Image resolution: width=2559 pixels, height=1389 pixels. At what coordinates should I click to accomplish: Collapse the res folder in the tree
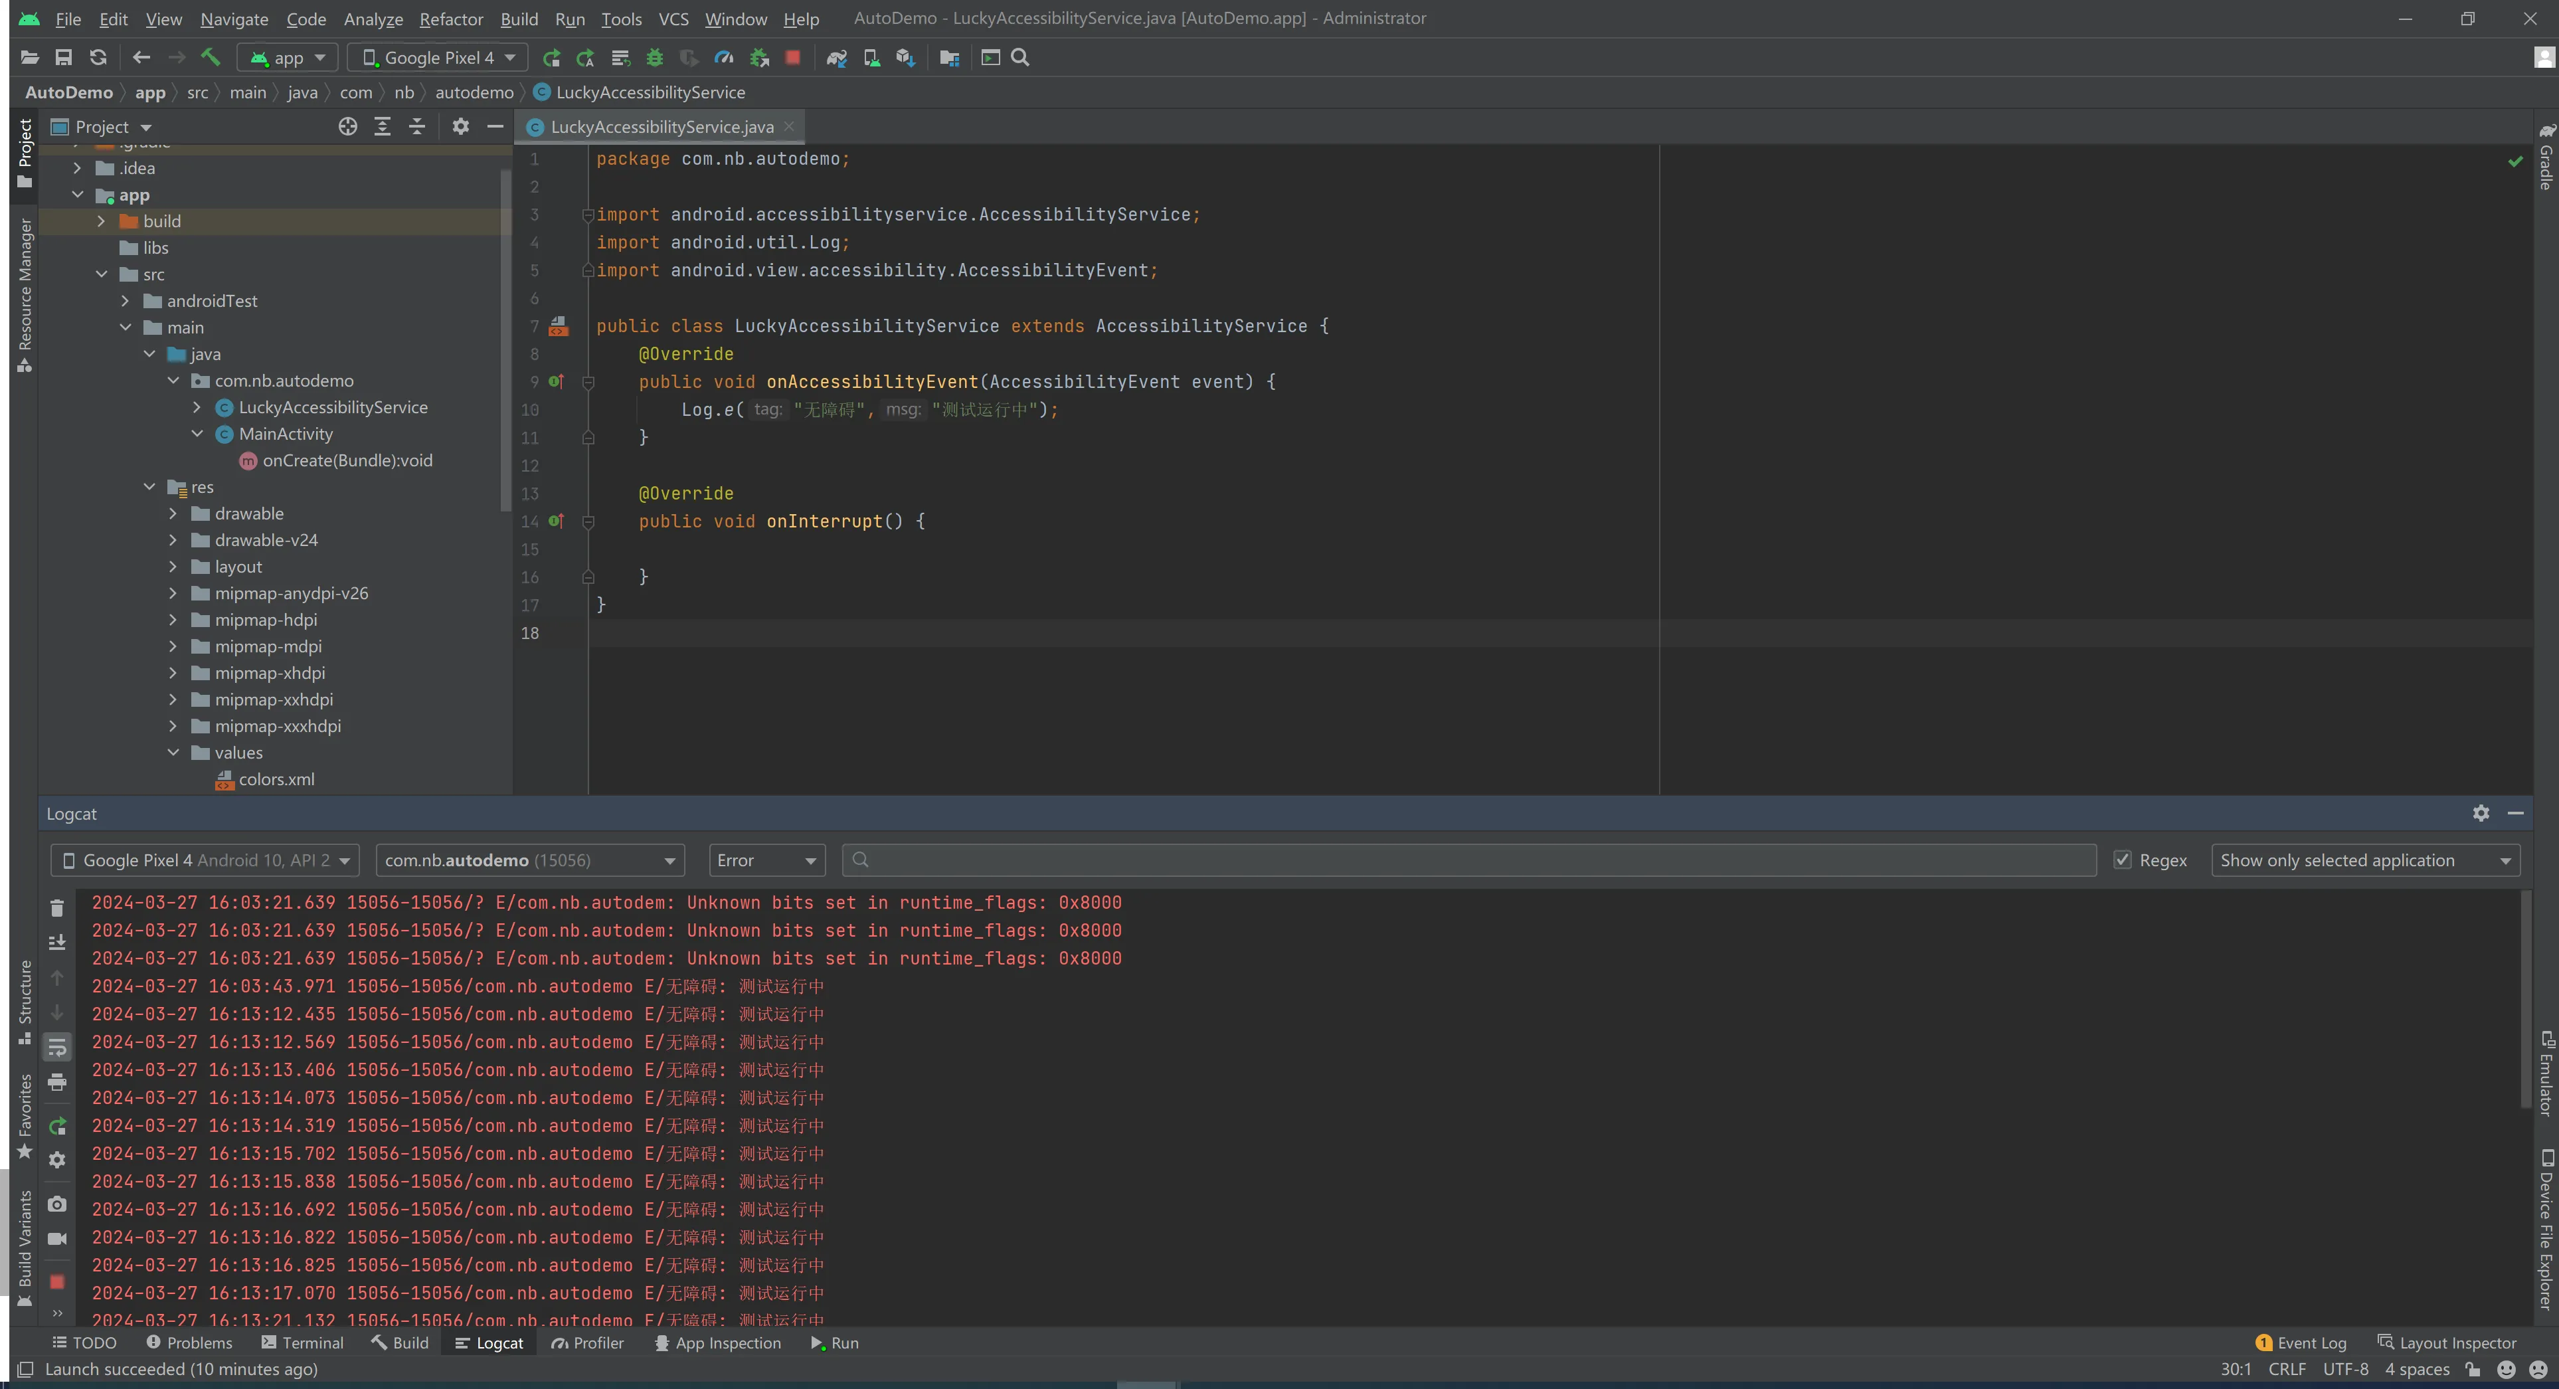149,487
